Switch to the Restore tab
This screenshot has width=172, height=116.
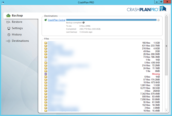pos(17,22)
